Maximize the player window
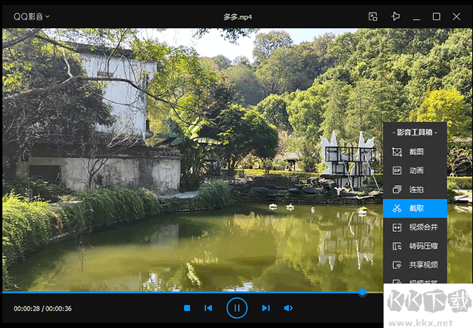The image size is (473, 328). tap(436, 16)
